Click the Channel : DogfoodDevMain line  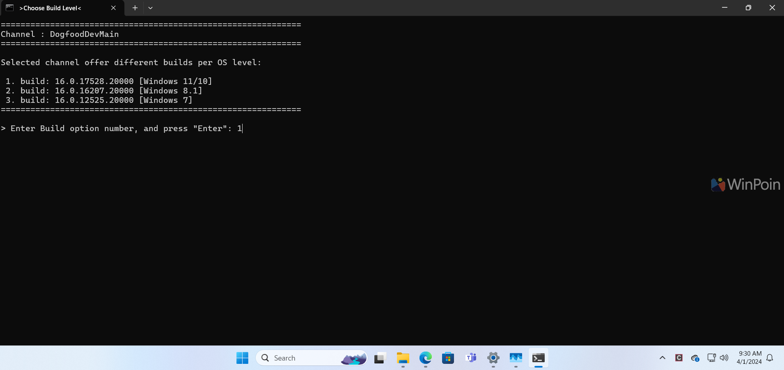coord(60,34)
